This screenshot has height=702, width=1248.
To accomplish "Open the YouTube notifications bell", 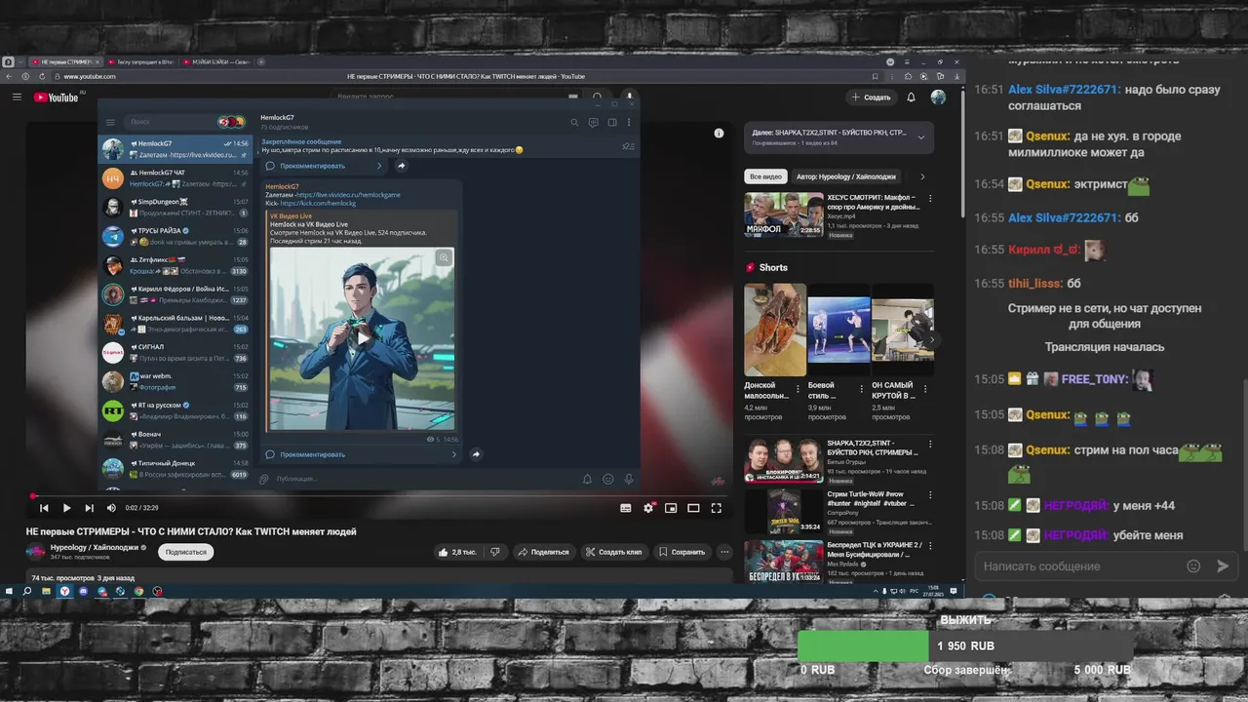I will (912, 97).
